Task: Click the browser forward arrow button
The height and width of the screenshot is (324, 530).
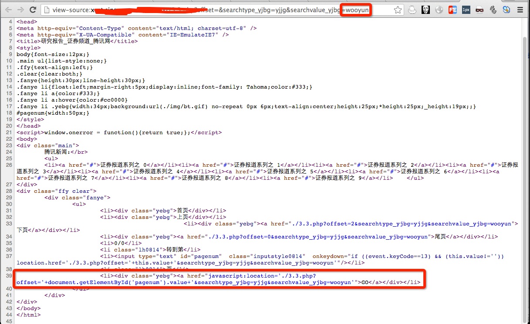Action: [20, 10]
